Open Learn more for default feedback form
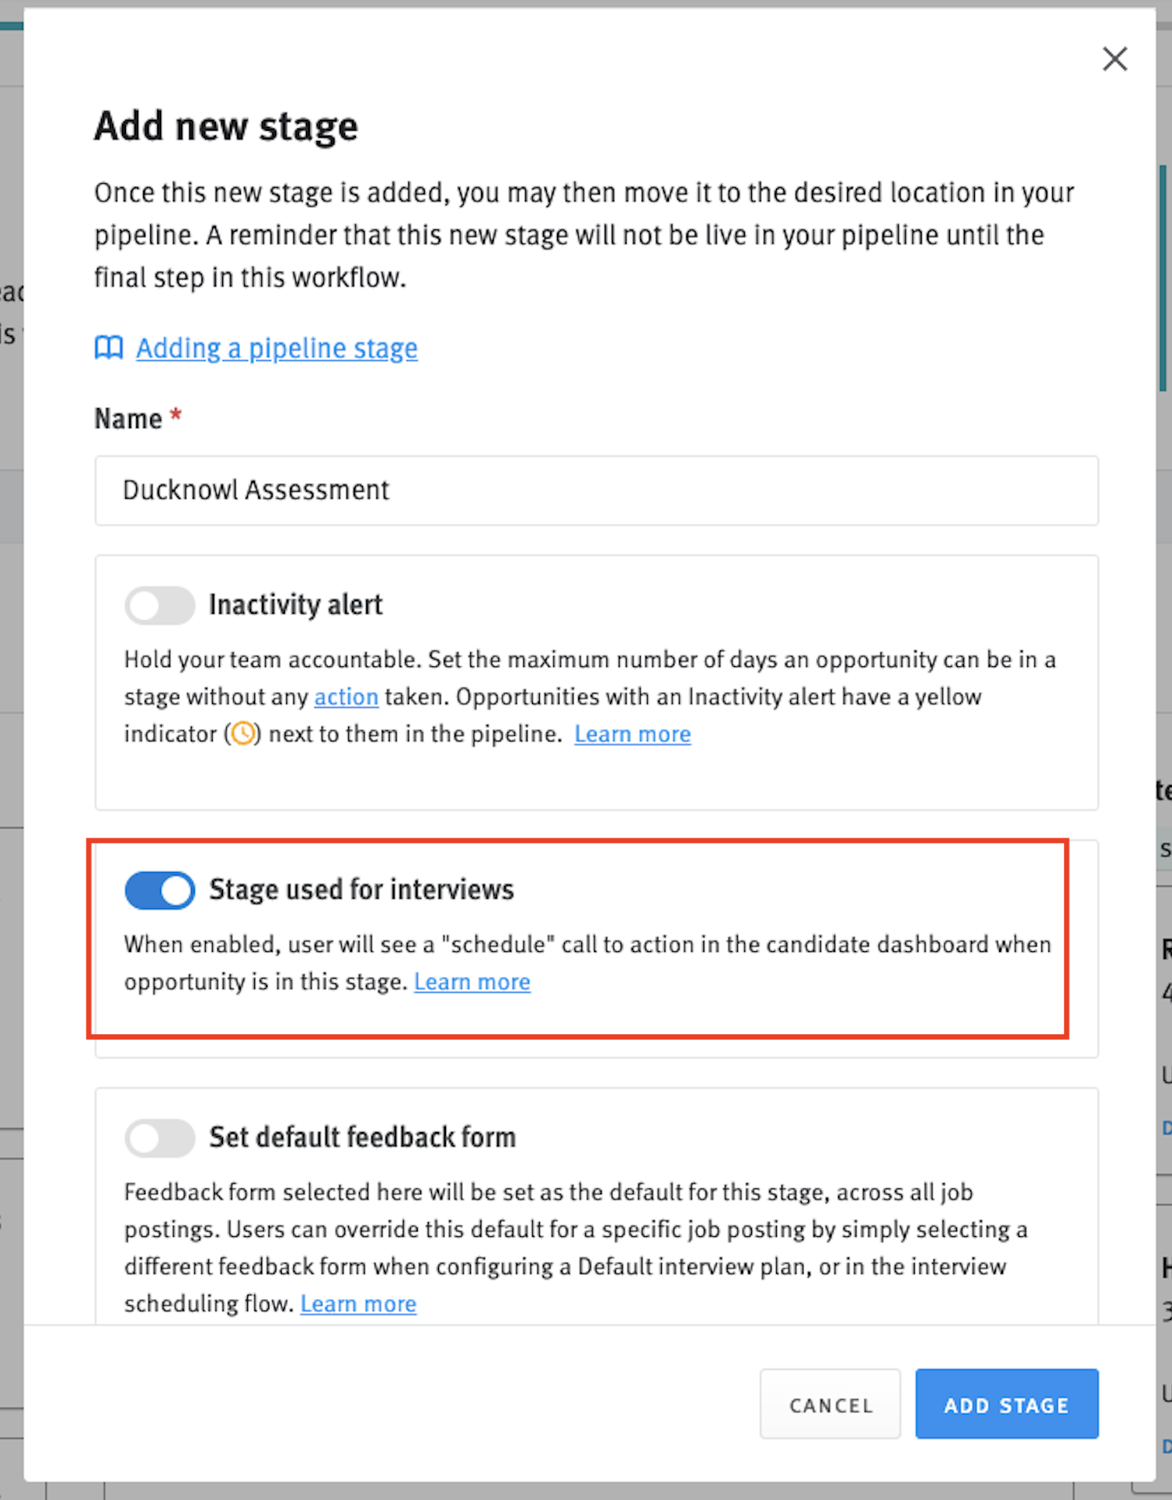1172x1500 pixels. coord(358,1303)
